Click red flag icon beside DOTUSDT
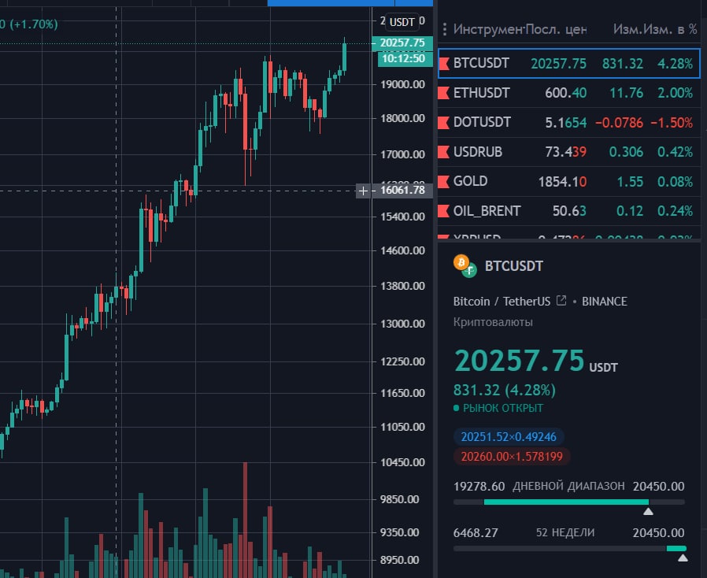The image size is (707, 578). [x=444, y=122]
